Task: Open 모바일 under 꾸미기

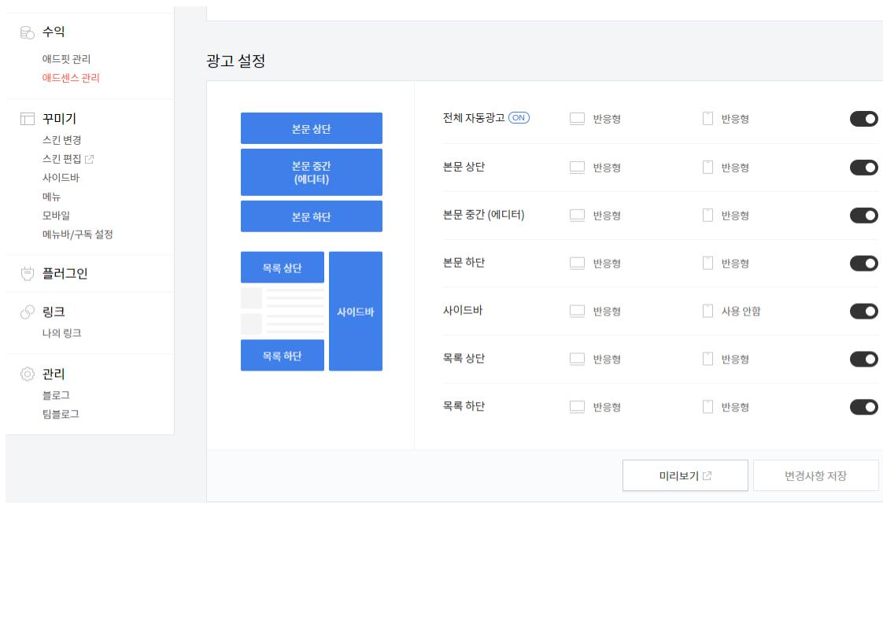Action: point(56,216)
